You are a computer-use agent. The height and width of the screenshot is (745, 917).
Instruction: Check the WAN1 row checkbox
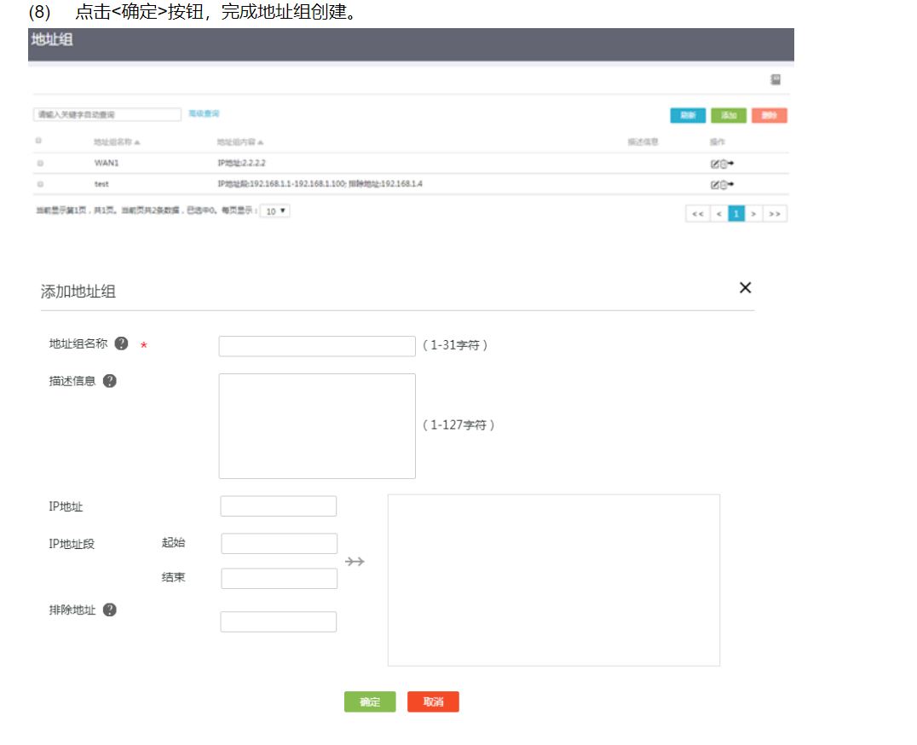point(40,163)
